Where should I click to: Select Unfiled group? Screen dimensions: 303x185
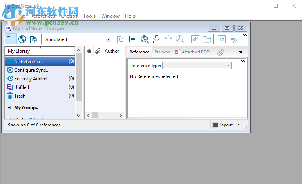40,87
